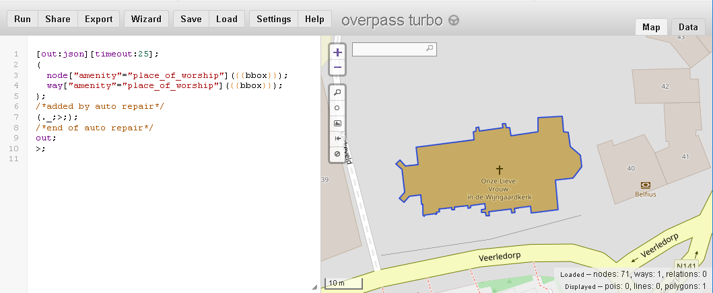Click the Belfius bank icon
The height and width of the screenshot is (293, 713).
click(x=645, y=185)
